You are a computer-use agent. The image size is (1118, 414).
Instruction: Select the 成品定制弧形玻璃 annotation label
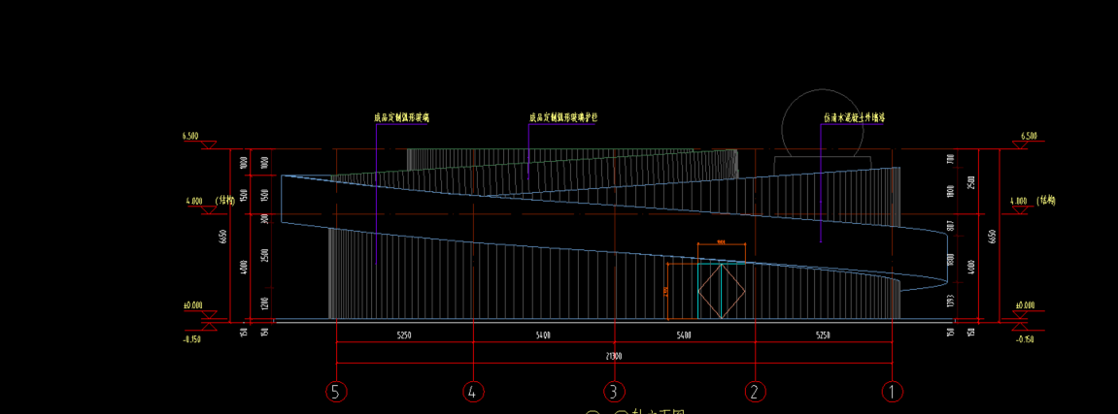click(x=401, y=117)
